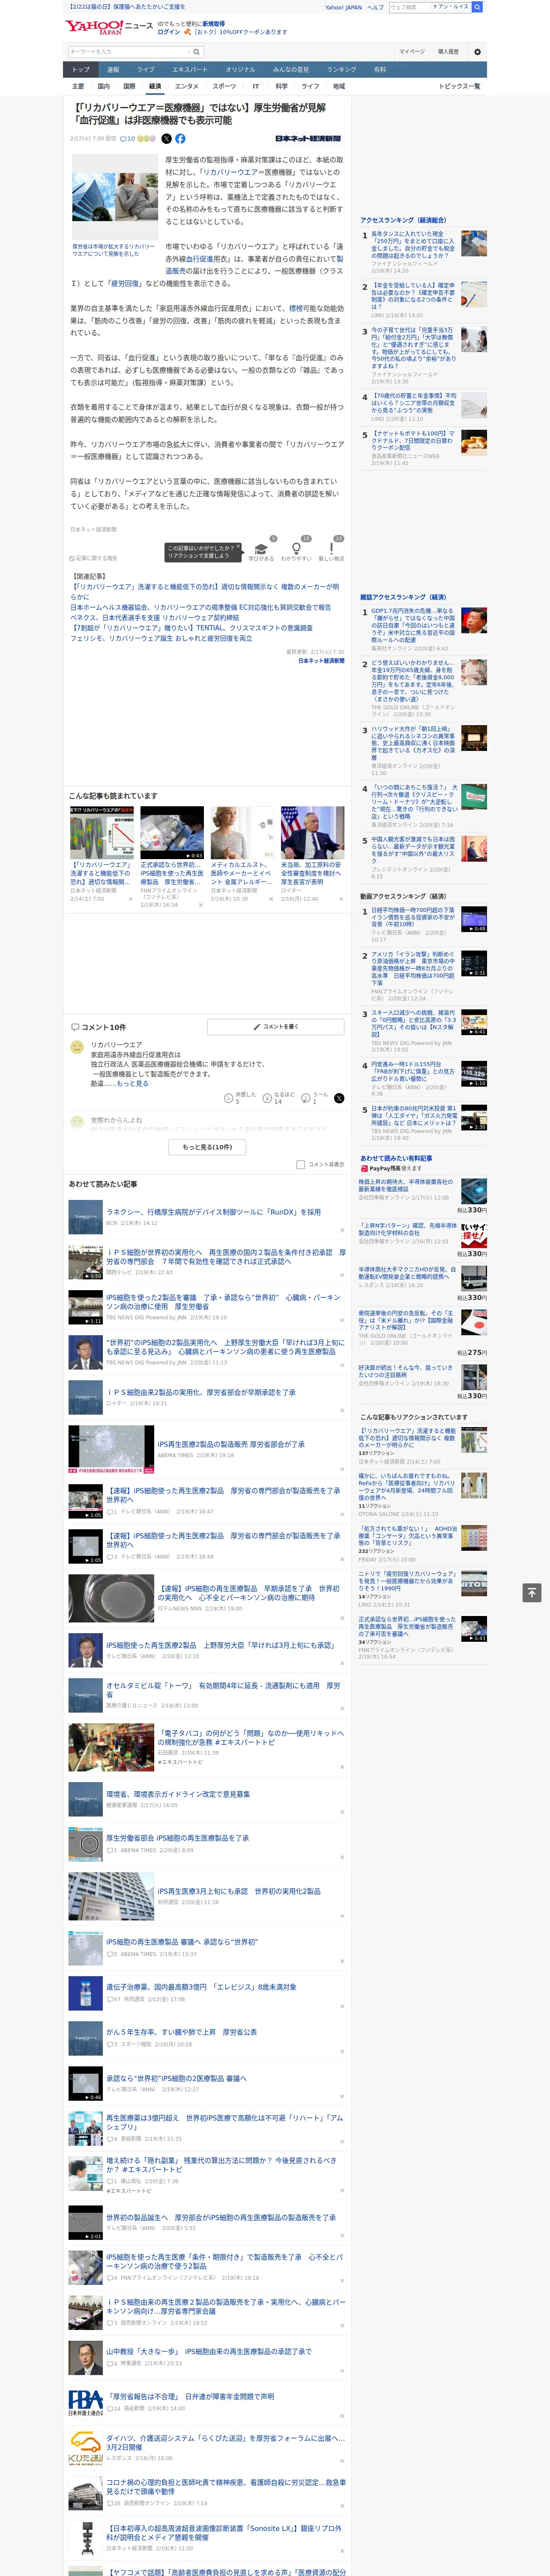
Task: Share article on X icon
Action: 167,139
